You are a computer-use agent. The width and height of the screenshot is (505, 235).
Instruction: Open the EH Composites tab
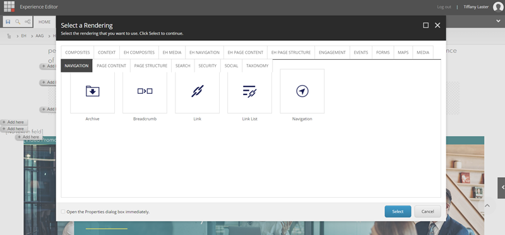[x=139, y=52]
